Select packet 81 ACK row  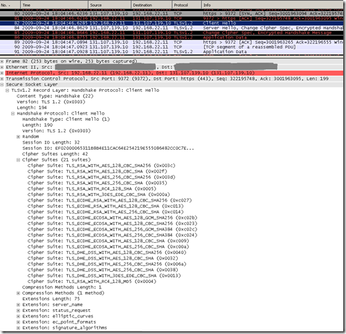[172, 19]
